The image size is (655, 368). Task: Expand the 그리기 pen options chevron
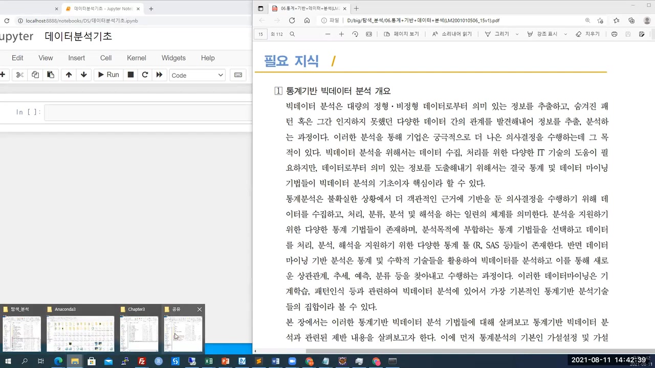(x=516, y=34)
